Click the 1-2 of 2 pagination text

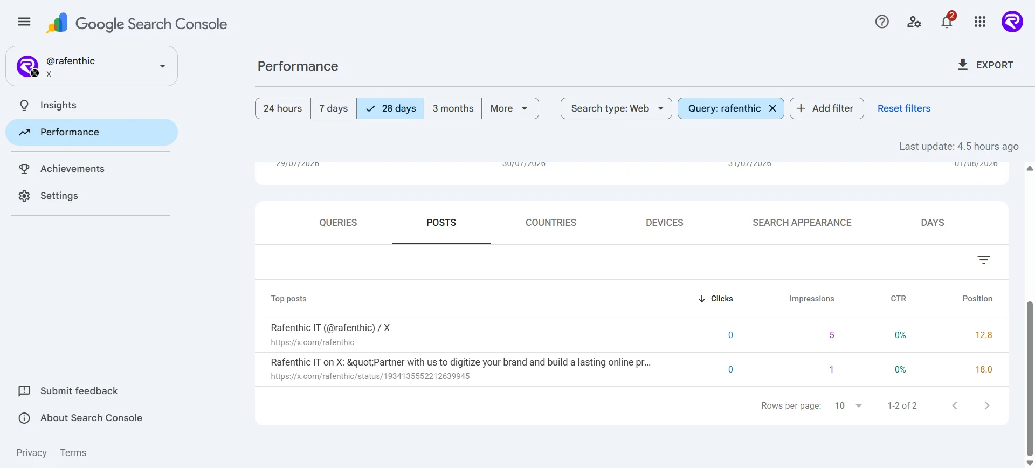[x=902, y=405]
